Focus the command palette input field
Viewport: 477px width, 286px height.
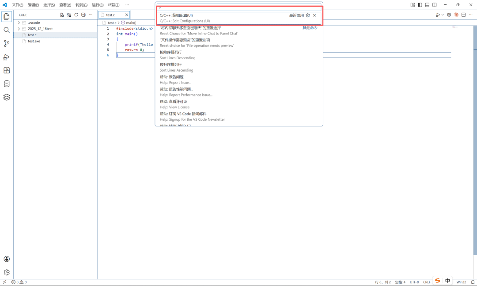coord(239,8)
